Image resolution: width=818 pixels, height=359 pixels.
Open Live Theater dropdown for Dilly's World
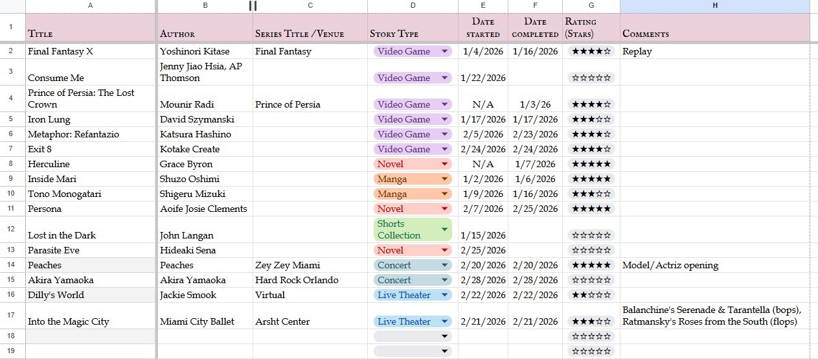[444, 295]
